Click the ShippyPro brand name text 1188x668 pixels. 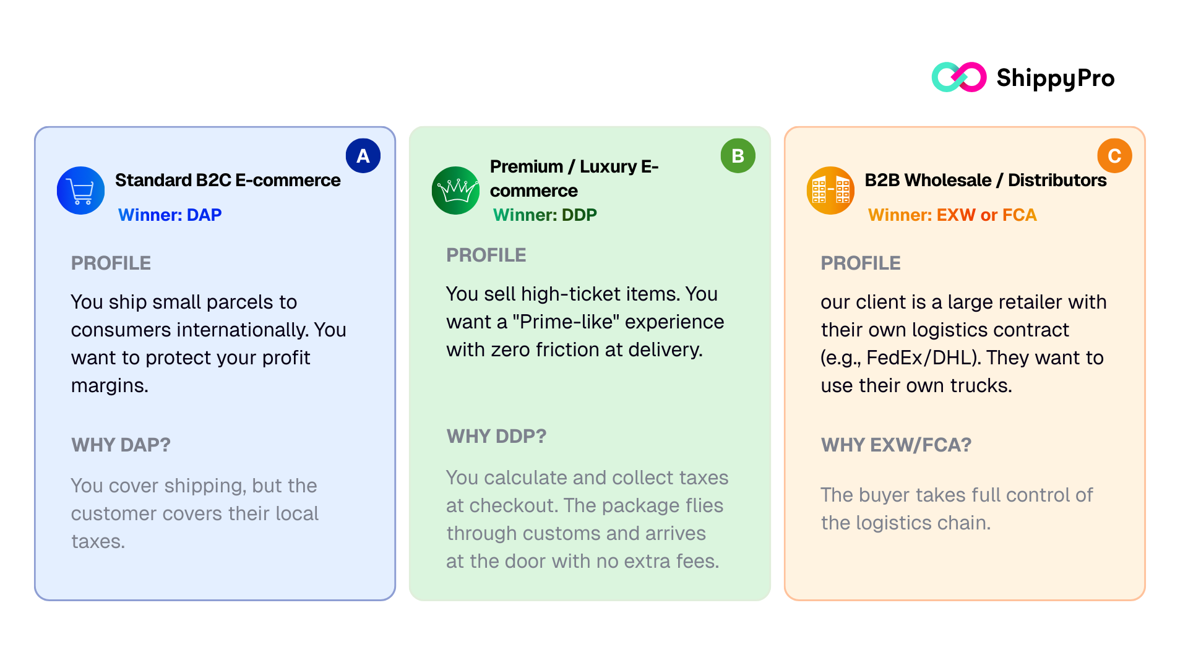pyautogui.click(x=1055, y=78)
